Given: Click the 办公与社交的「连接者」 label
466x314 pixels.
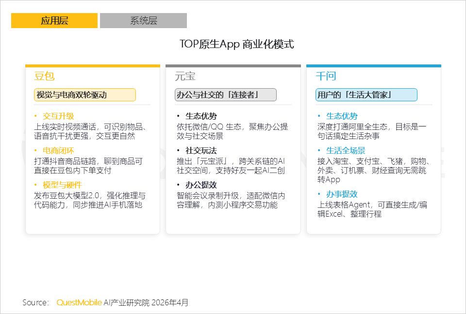Looking at the screenshot, I should pos(226,95).
